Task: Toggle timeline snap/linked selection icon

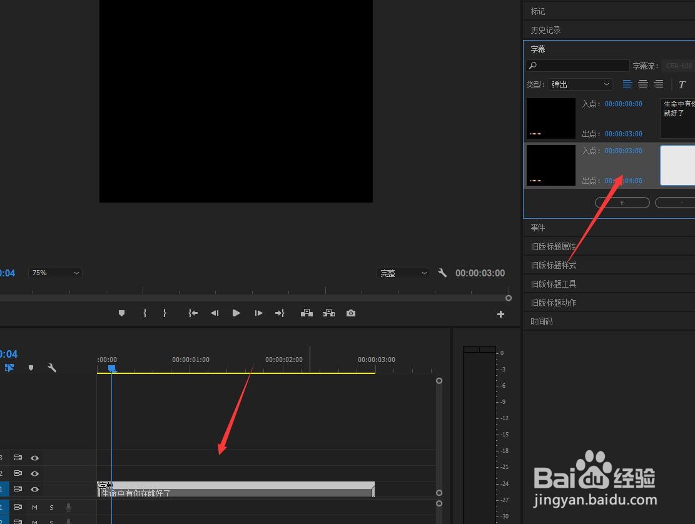Action: click(x=9, y=368)
